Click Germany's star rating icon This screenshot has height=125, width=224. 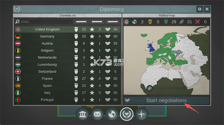tap(92, 36)
